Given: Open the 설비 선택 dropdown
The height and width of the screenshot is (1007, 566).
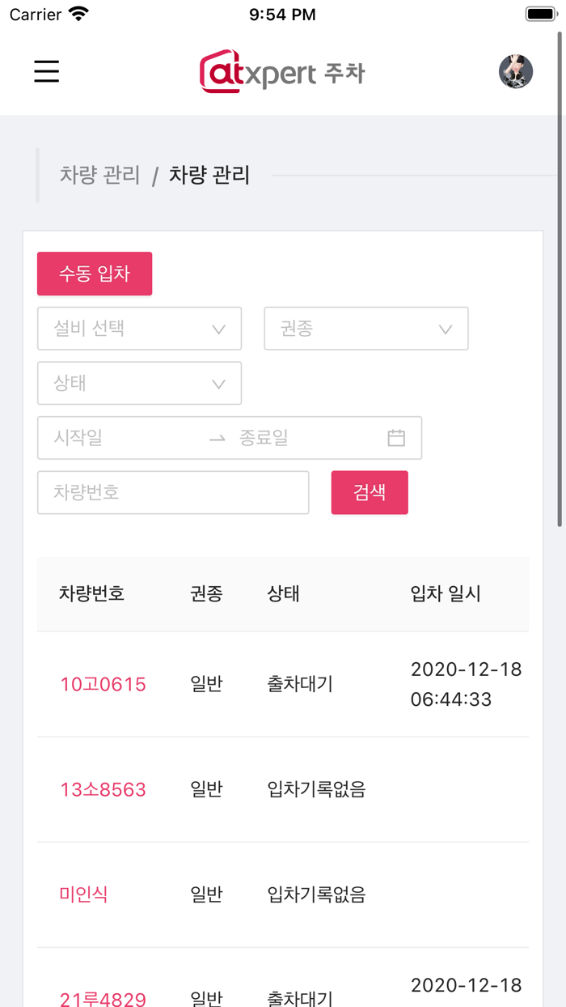Looking at the screenshot, I should pyautogui.click(x=139, y=329).
